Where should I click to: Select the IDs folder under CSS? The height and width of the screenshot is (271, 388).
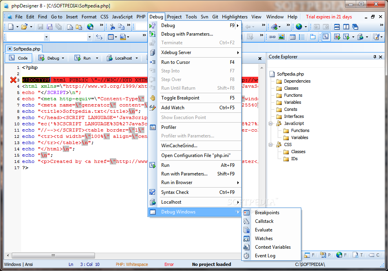[290, 159]
